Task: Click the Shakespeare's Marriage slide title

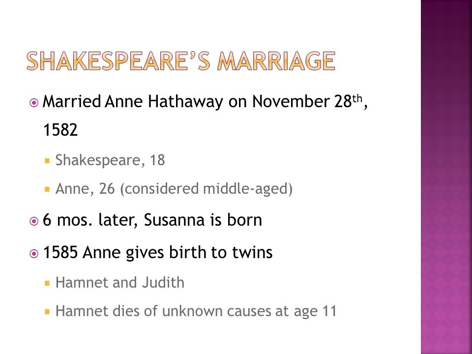Action: pos(180,61)
